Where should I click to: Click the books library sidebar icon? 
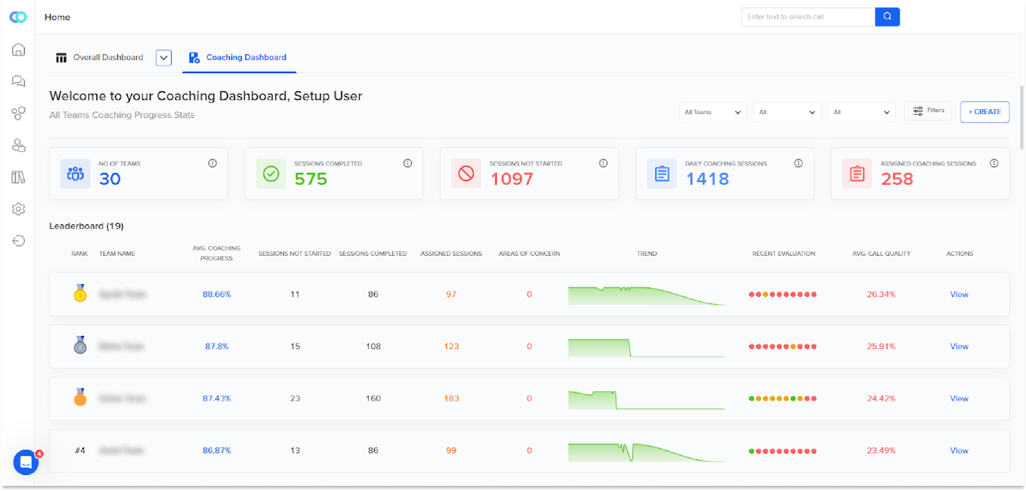19,177
